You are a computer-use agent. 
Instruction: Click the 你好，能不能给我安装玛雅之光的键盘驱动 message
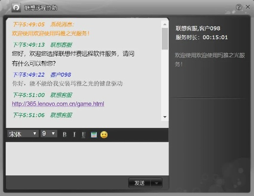[67, 84]
